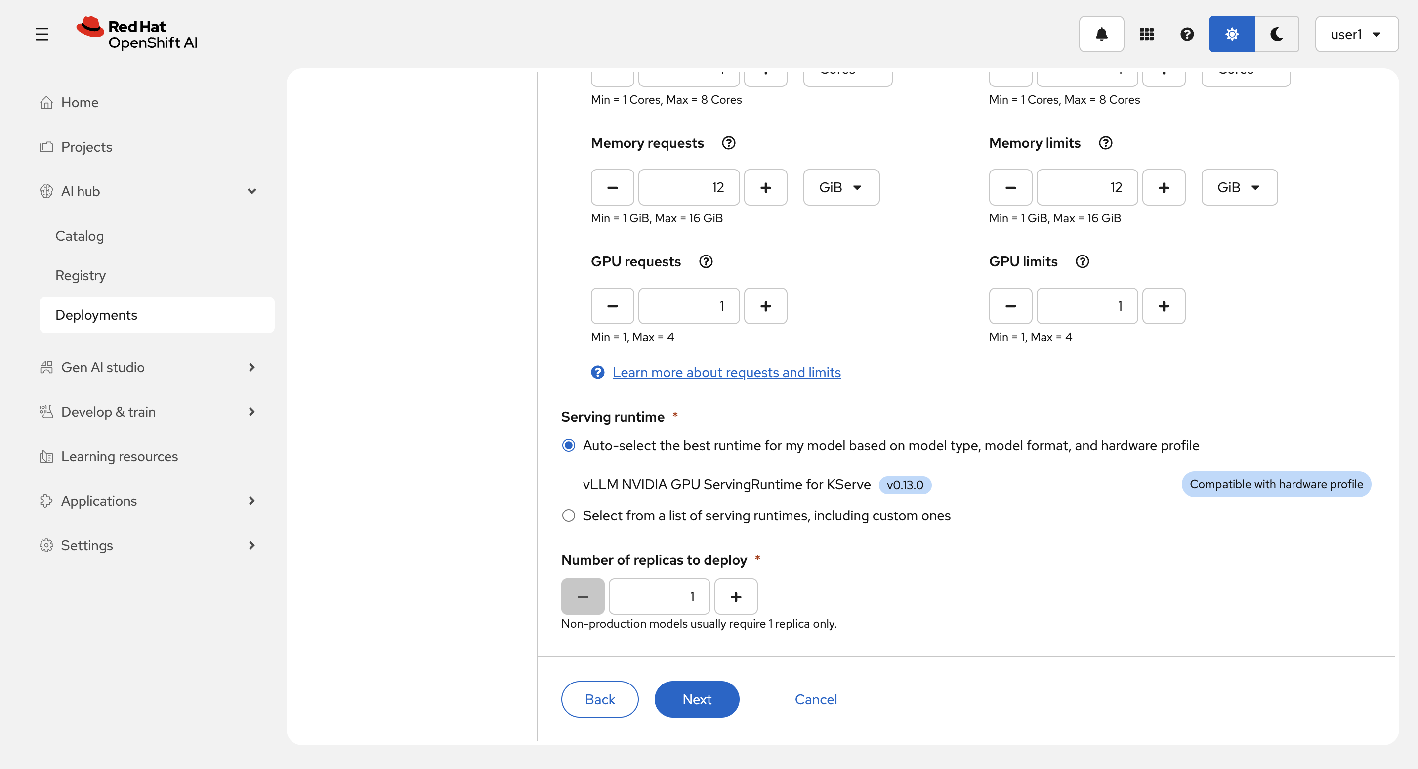Increase GPU requests with plus button

(x=765, y=306)
